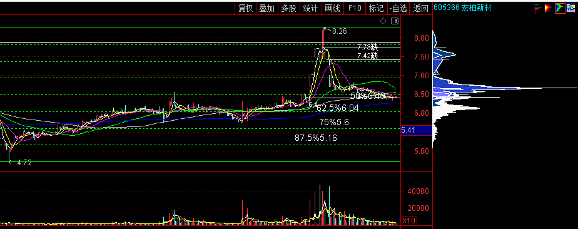Click the 4.72 low price marker
The image size is (578, 229).
tap(24, 163)
